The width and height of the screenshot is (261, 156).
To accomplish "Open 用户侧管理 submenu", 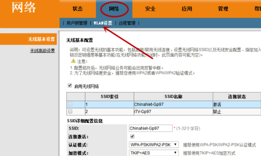I will click(77, 23).
